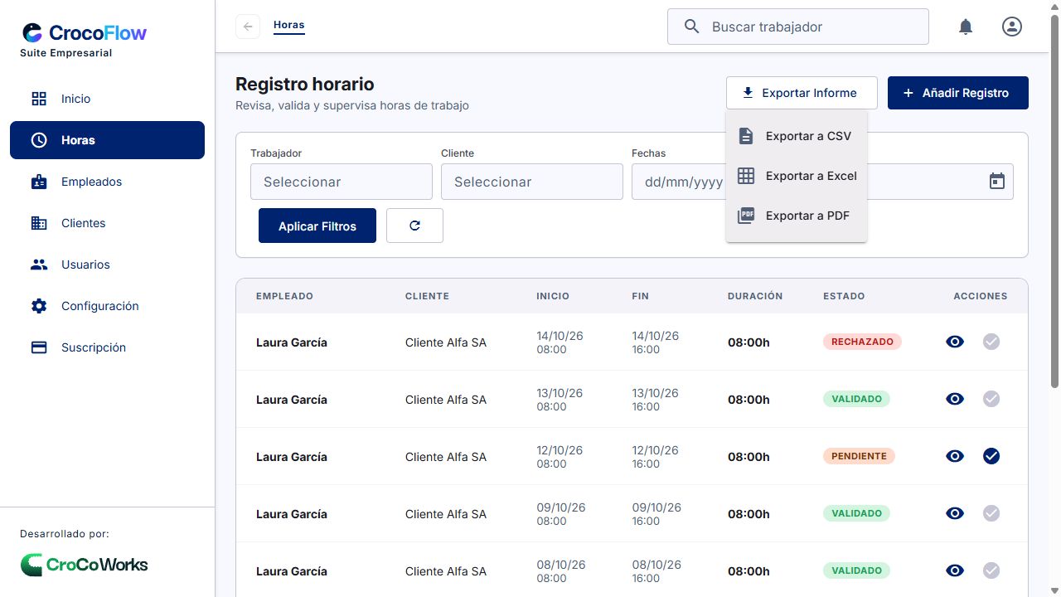Choose Exportar a PDF option

coord(797,216)
